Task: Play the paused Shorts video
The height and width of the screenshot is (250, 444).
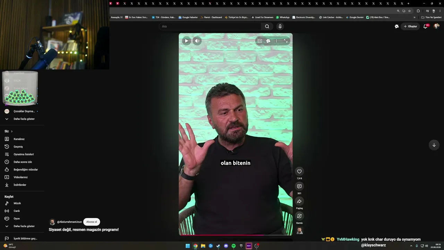Action: (186, 41)
